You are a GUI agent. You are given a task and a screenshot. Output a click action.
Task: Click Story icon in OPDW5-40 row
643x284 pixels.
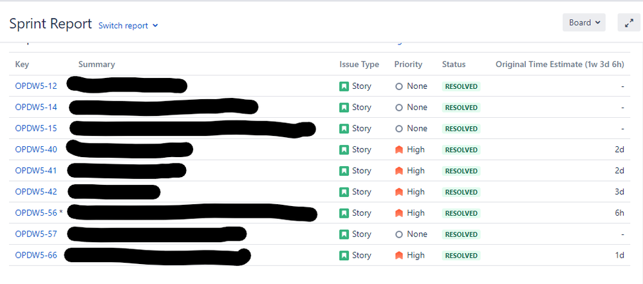pyautogui.click(x=344, y=150)
